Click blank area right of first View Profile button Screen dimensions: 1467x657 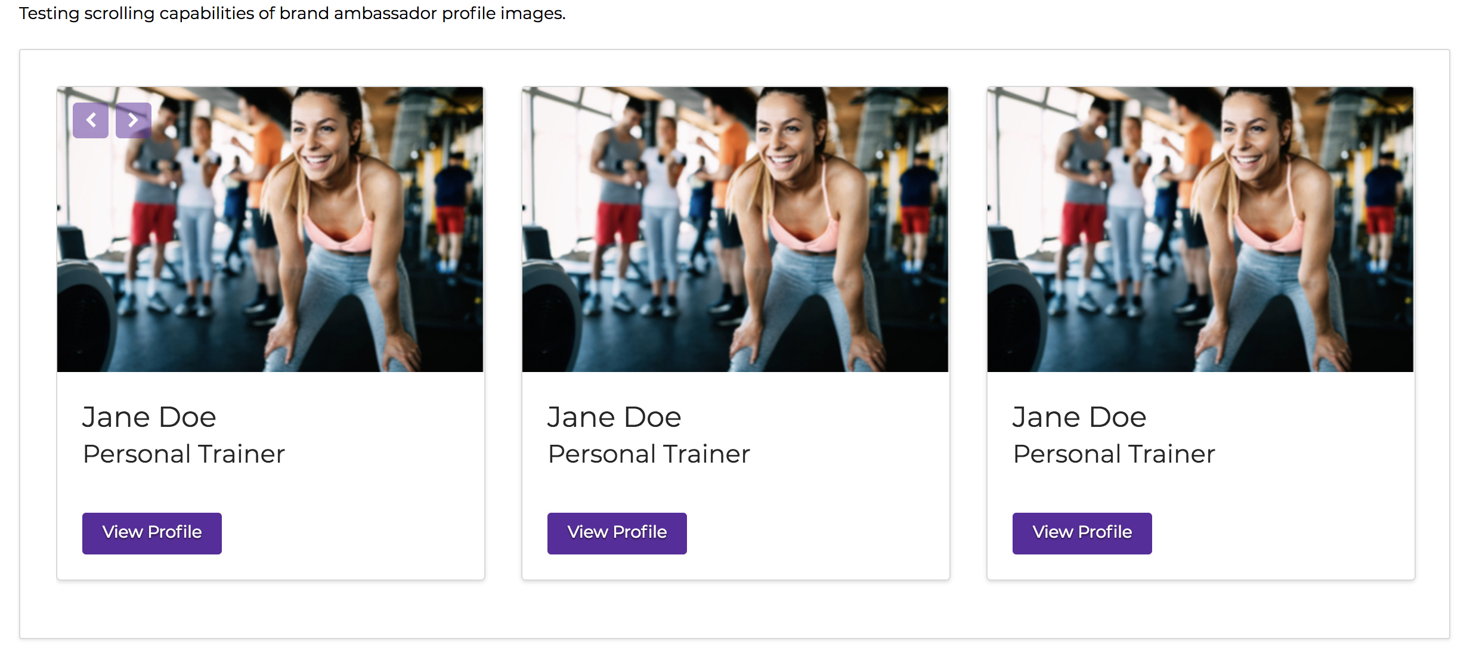click(352, 533)
